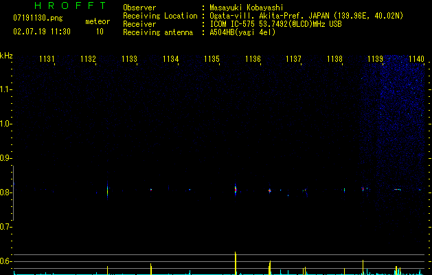Click the meteor echo streak after 1132
432x275 pixels.
(x=107, y=190)
